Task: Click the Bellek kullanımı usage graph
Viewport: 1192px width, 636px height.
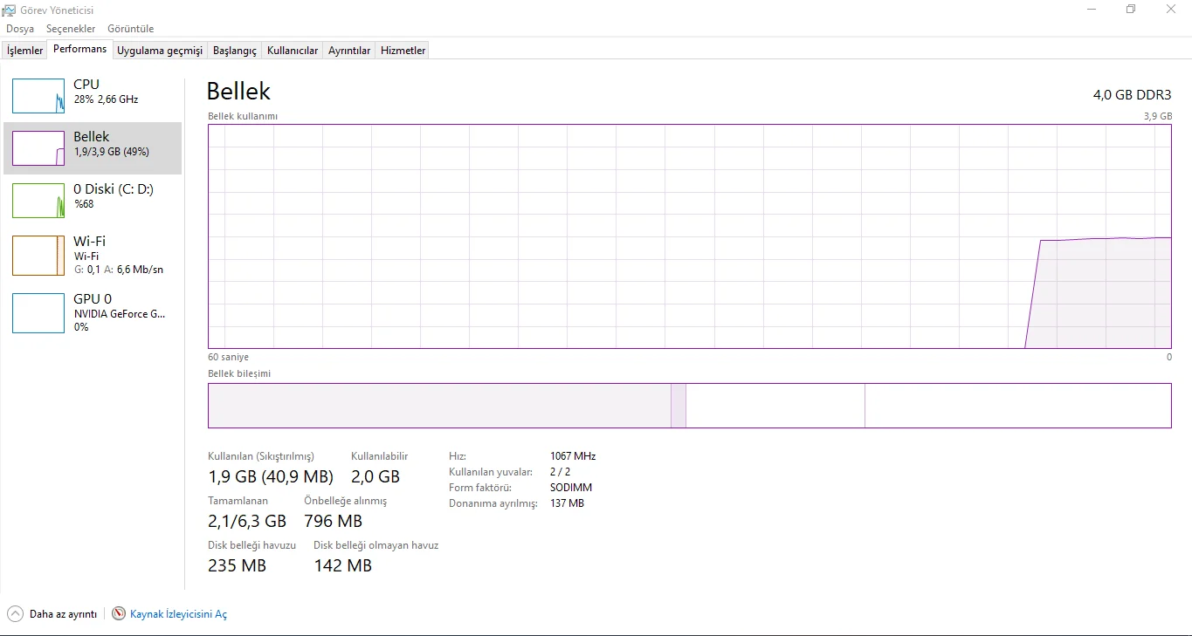Action: click(689, 236)
